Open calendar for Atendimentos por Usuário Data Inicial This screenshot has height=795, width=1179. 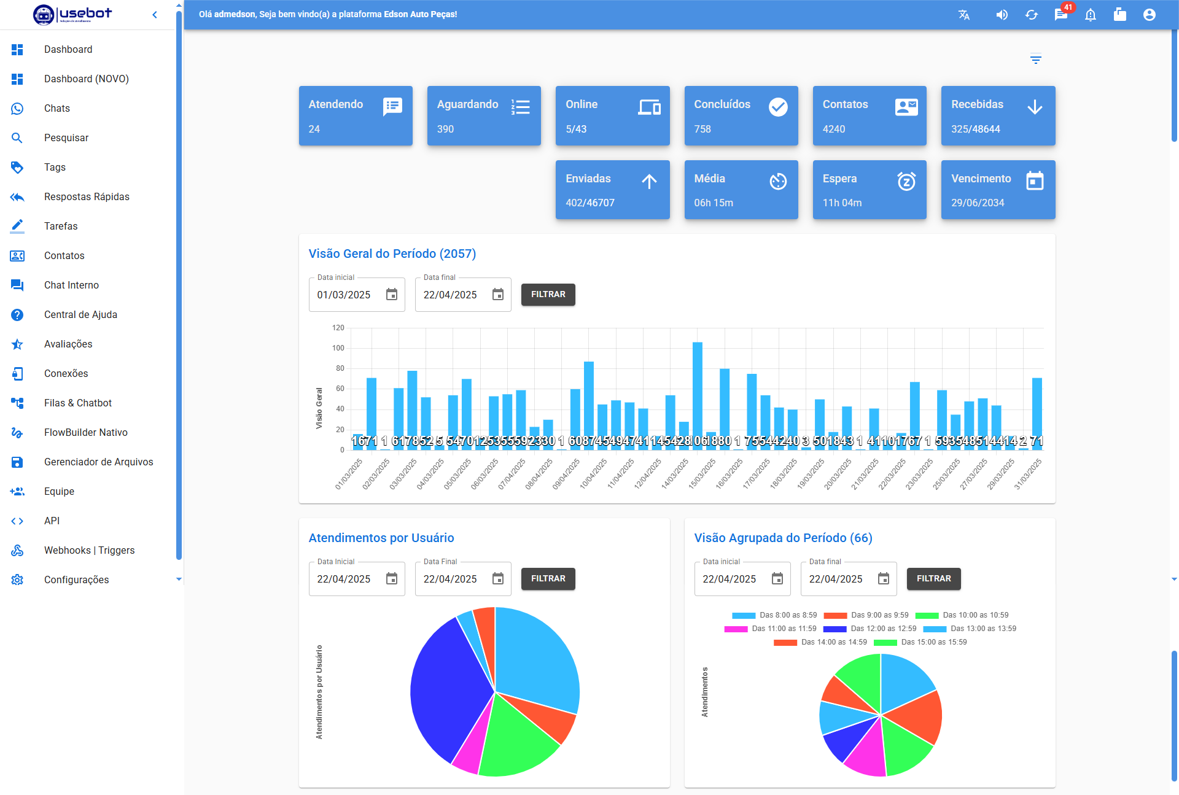(x=392, y=579)
